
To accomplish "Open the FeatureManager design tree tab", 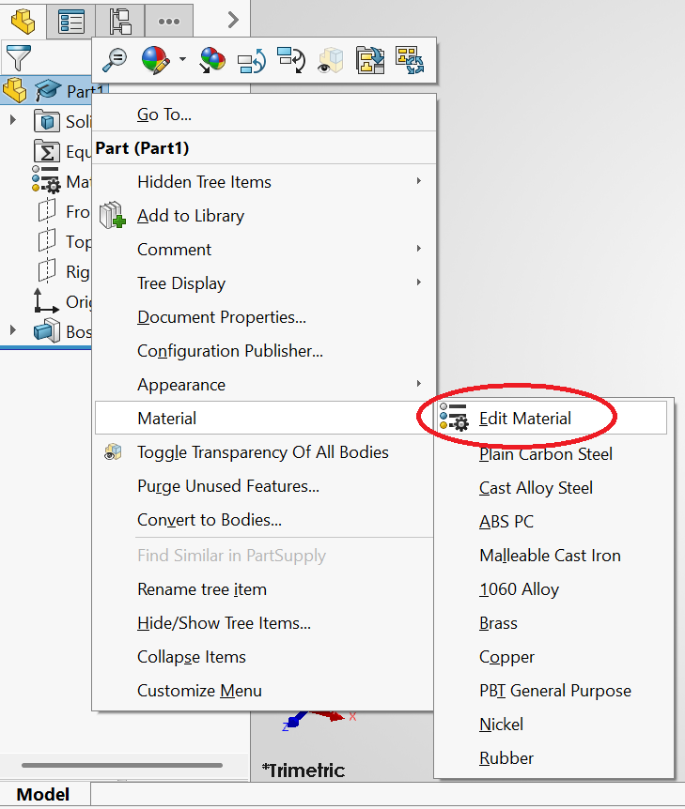I will point(23,21).
